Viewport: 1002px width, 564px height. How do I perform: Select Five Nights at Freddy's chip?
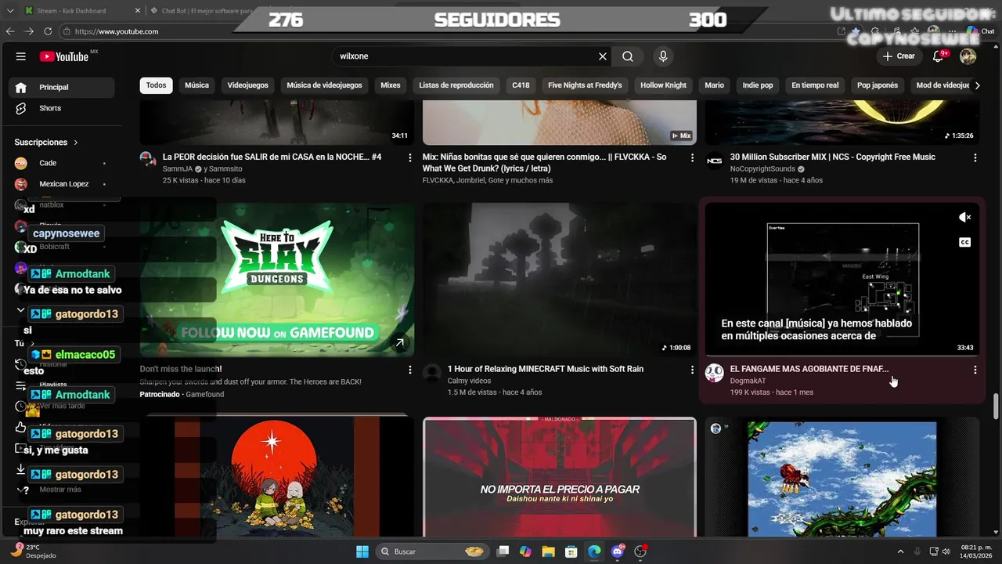[x=585, y=85]
